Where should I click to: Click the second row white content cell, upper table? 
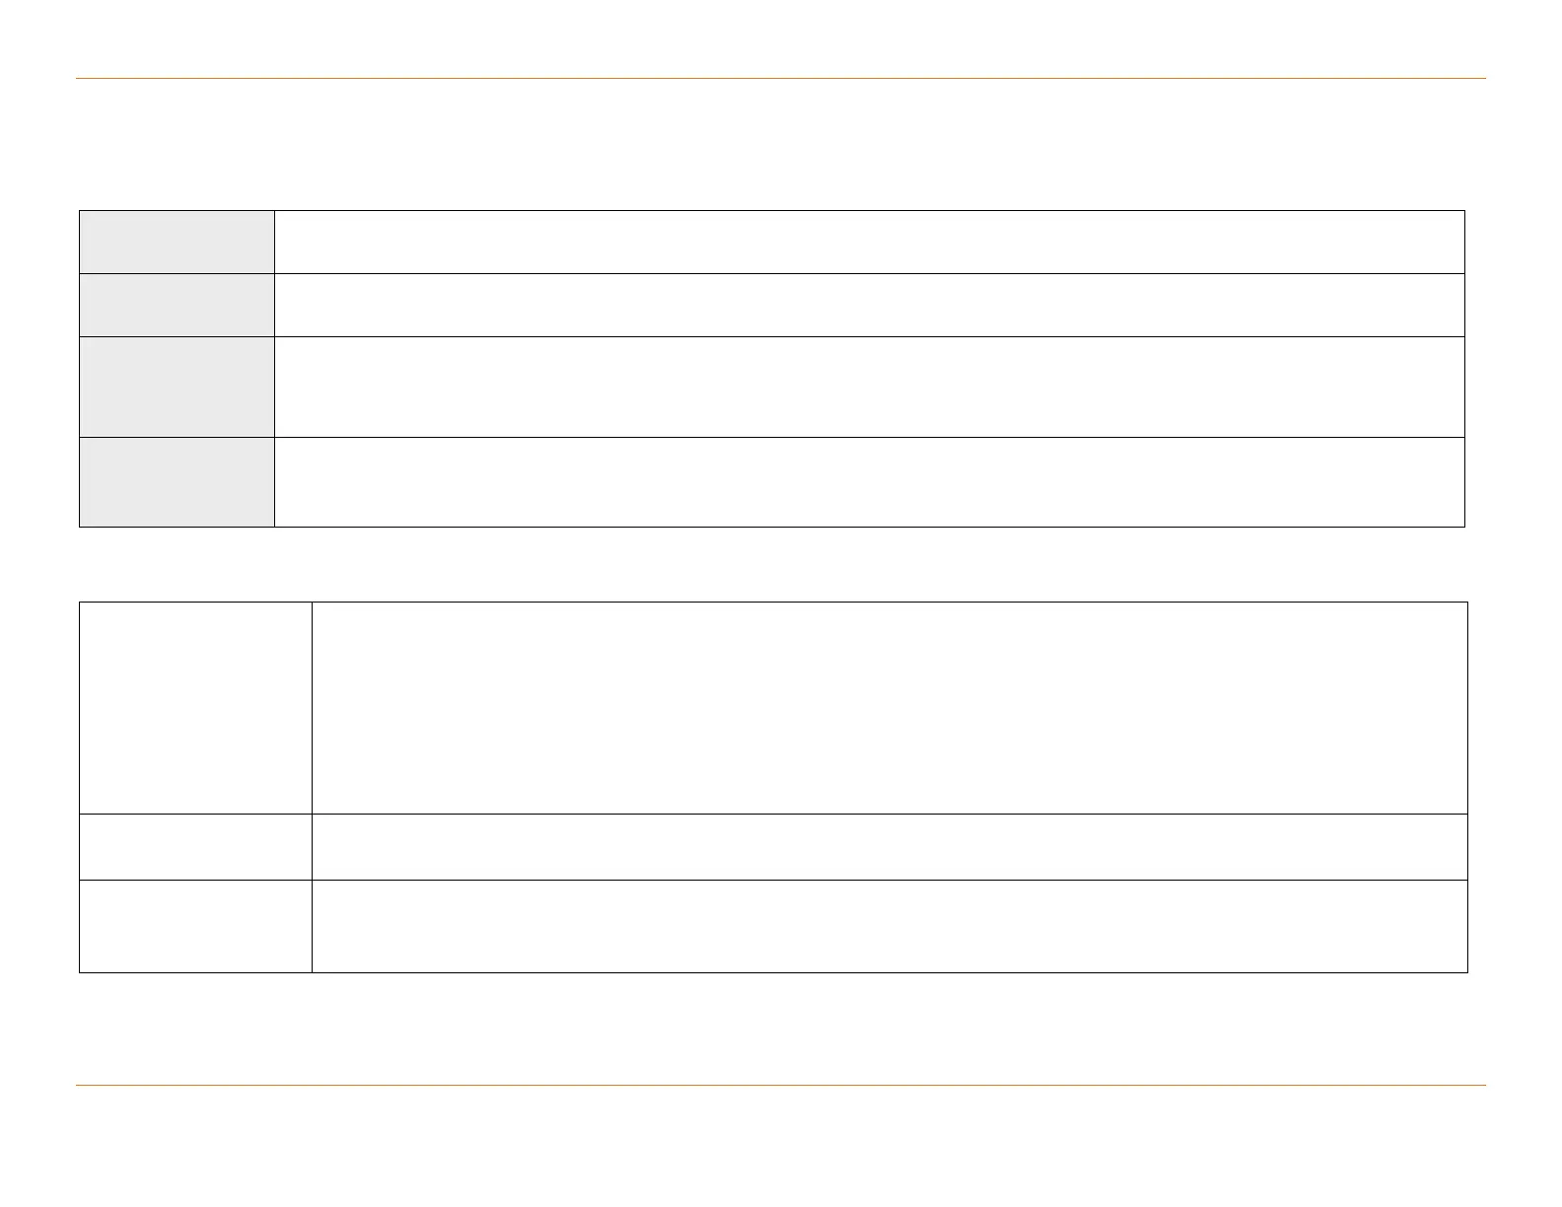869,305
